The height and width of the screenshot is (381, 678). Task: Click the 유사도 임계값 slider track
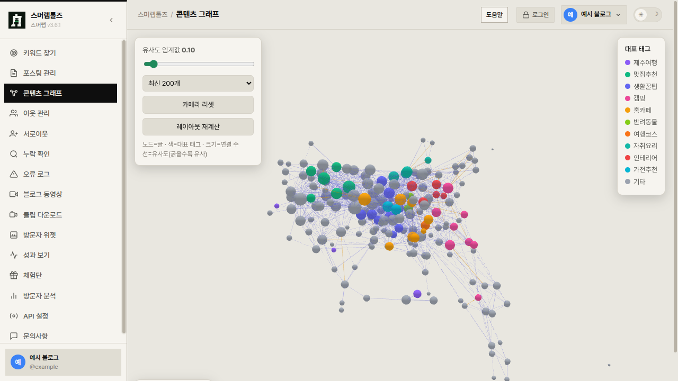[199, 64]
